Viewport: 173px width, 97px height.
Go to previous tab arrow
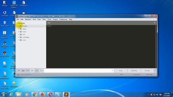tap(48, 23)
